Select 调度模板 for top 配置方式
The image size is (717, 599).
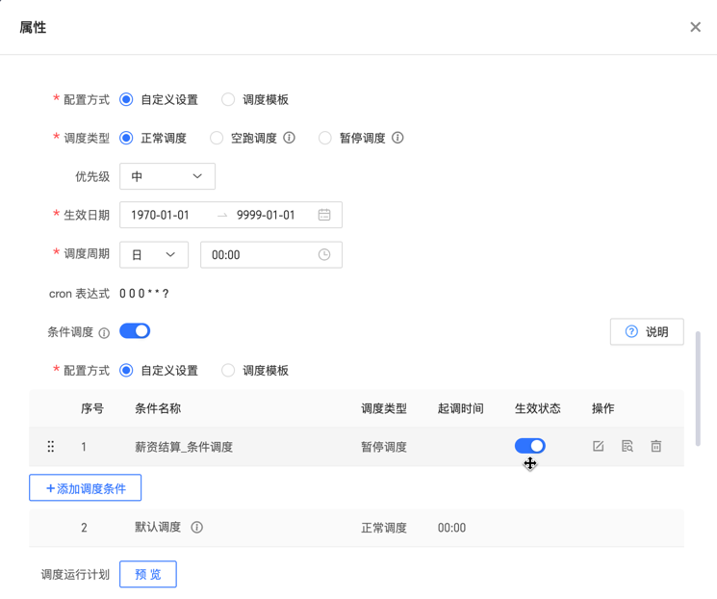tap(228, 100)
